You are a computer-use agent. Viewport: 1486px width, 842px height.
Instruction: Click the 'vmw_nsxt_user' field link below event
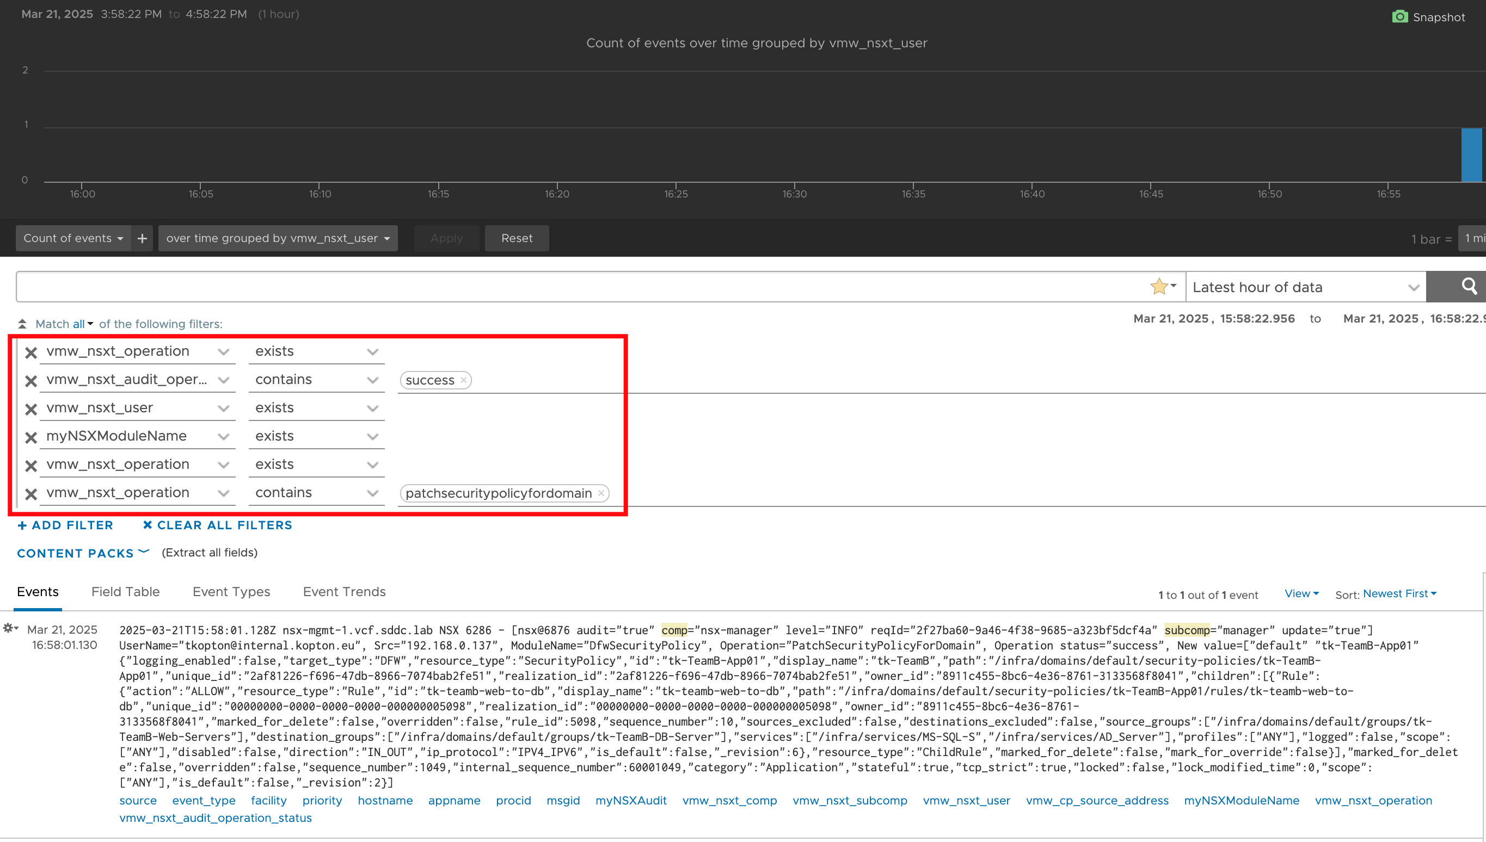tap(966, 800)
